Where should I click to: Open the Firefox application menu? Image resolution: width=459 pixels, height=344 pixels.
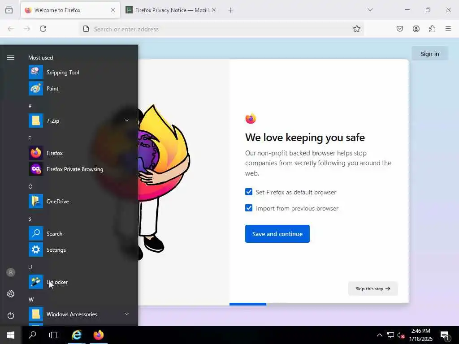click(x=448, y=29)
